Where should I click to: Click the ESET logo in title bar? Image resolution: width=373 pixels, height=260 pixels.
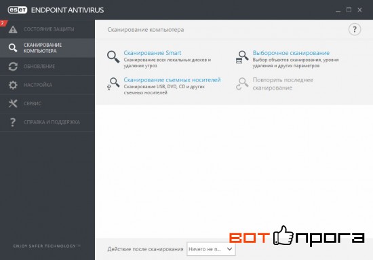click(18, 10)
